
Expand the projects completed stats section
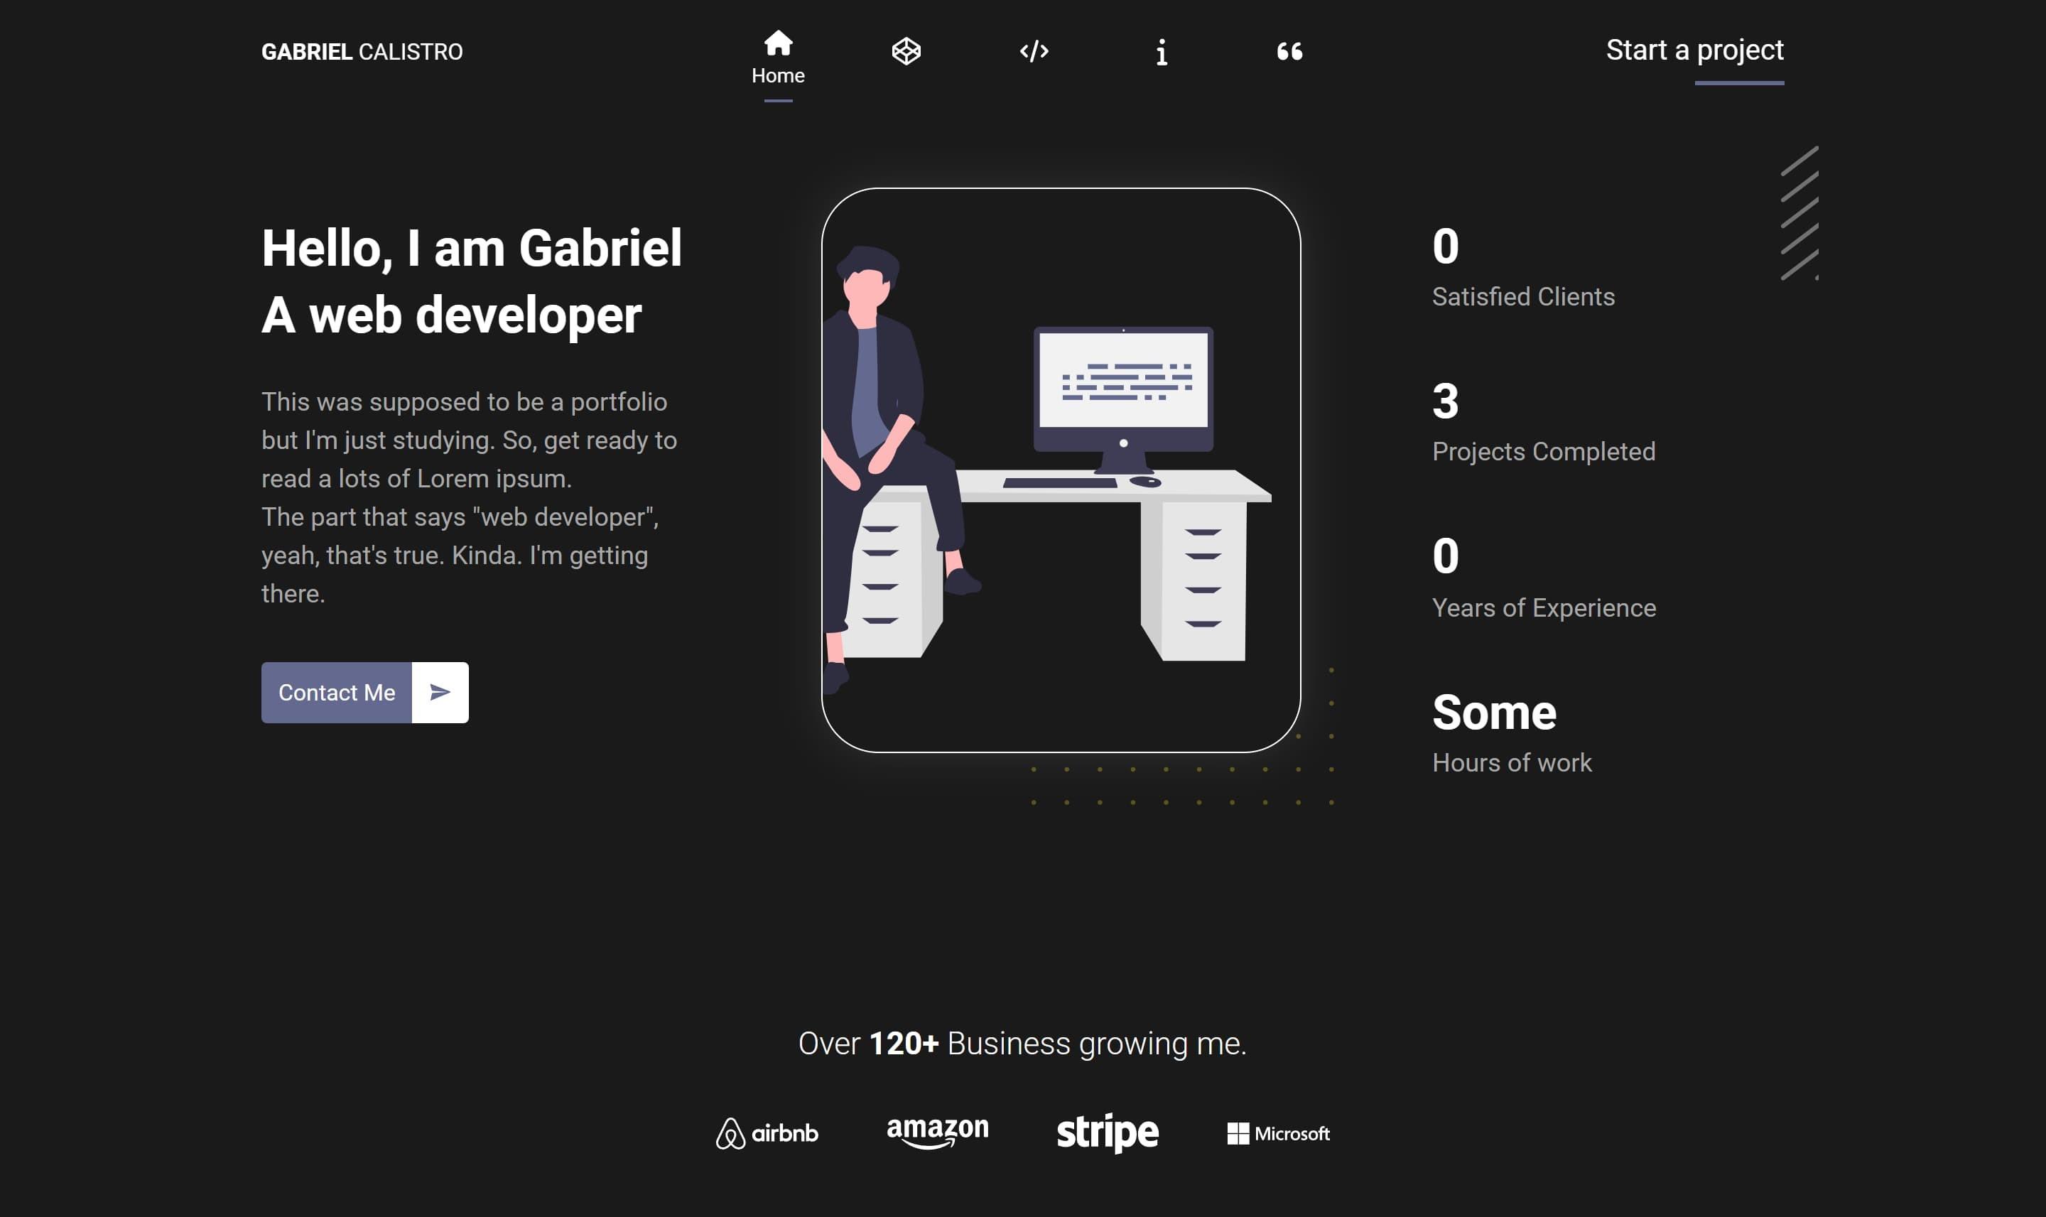(x=1544, y=421)
